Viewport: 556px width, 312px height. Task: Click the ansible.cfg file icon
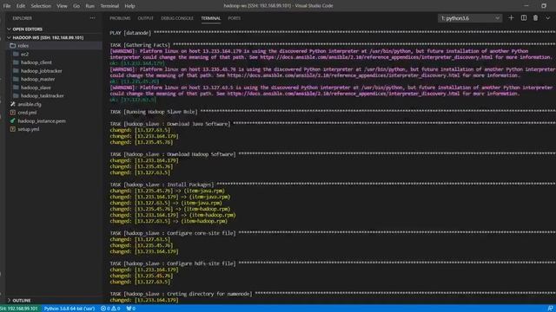[13, 104]
